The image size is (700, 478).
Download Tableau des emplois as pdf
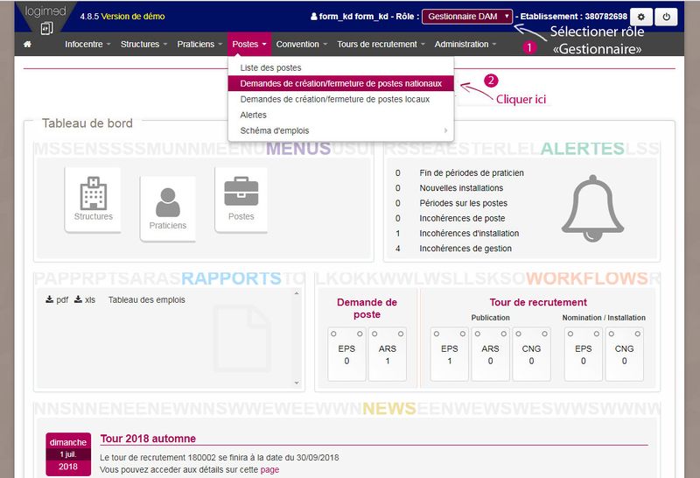(x=57, y=299)
